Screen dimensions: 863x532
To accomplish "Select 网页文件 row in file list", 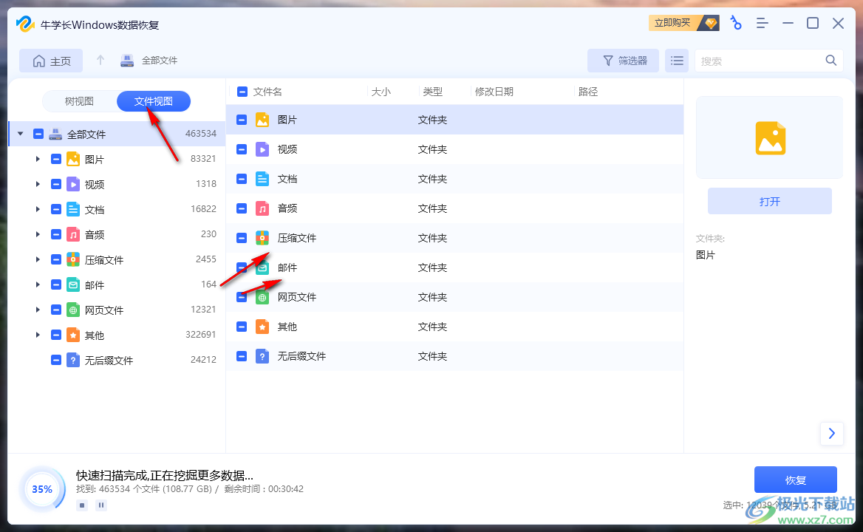I will pyautogui.click(x=454, y=297).
